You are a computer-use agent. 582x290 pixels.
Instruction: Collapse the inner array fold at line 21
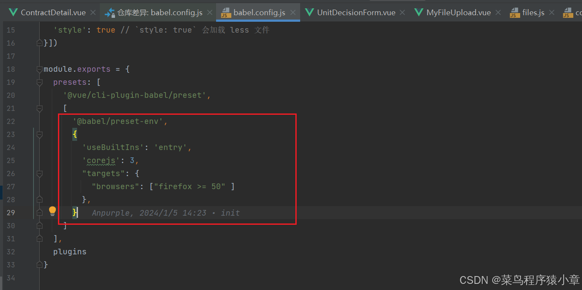[x=40, y=108]
